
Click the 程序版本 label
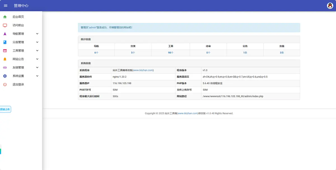pyautogui.click(x=182, y=70)
